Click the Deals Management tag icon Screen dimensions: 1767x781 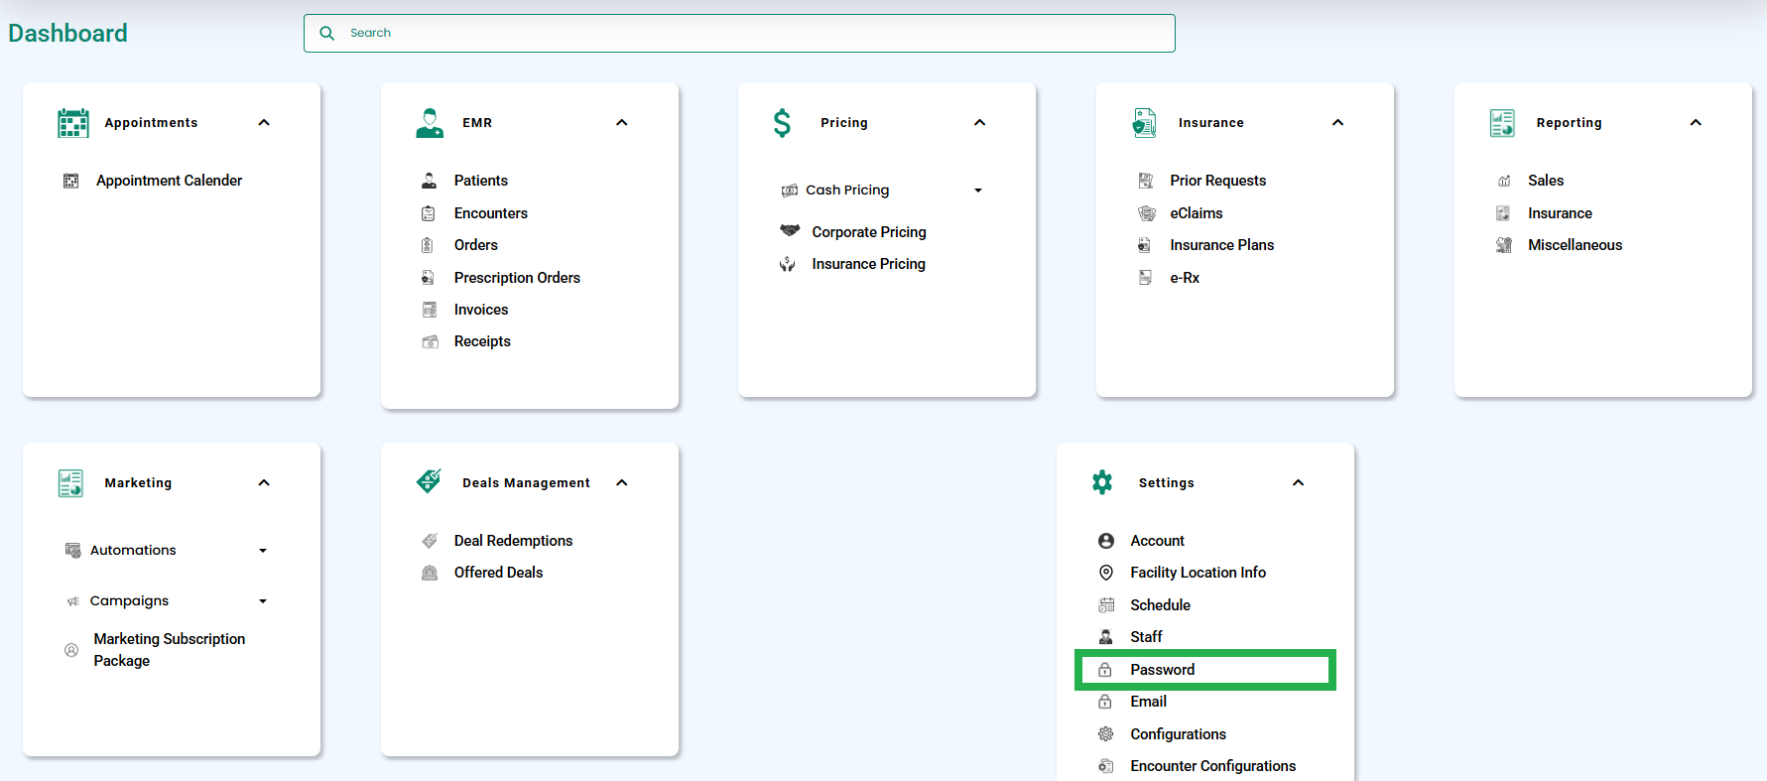coord(429,481)
